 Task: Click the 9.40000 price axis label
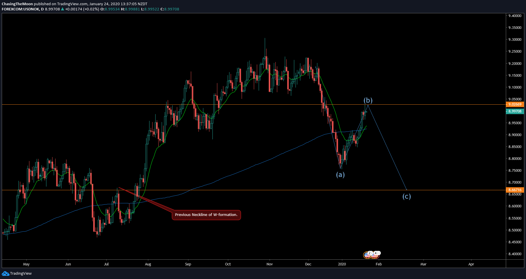point(515,16)
